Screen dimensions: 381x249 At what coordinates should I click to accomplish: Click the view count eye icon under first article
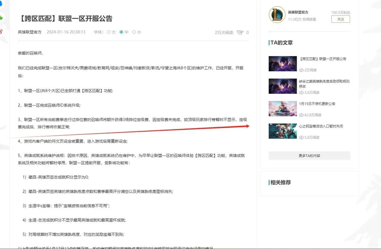(x=302, y=70)
